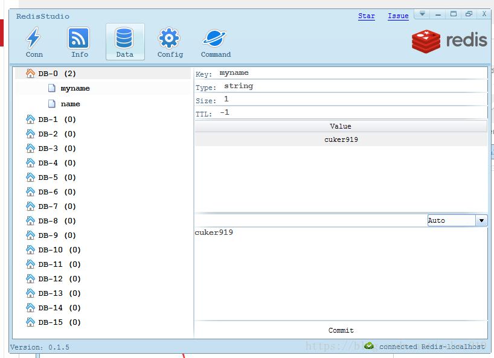Screen dimensions: 494x358
Task: Click the TTL value -1
Action: [x=225, y=112]
